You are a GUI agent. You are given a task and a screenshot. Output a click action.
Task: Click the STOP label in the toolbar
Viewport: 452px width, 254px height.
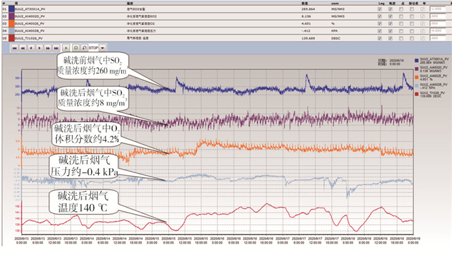tap(94, 48)
